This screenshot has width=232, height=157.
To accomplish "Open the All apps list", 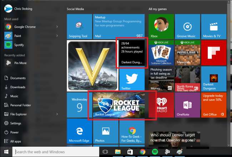I will (15, 141).
